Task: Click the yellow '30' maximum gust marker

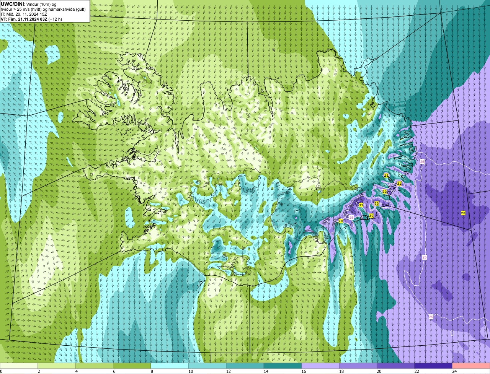Action: point(371,216)
